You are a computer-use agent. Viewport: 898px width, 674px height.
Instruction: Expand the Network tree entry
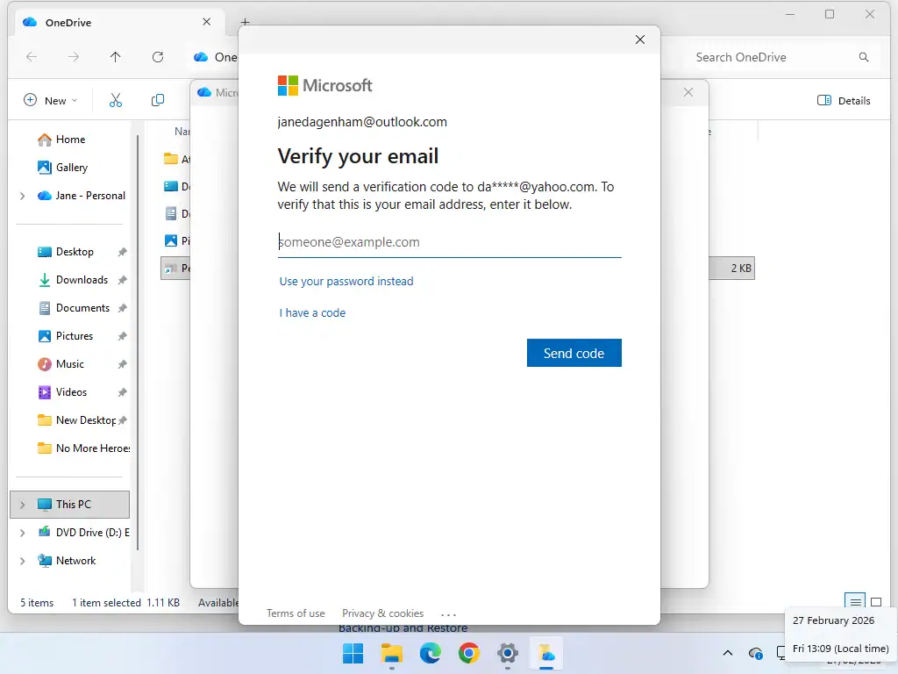point(22,560)
